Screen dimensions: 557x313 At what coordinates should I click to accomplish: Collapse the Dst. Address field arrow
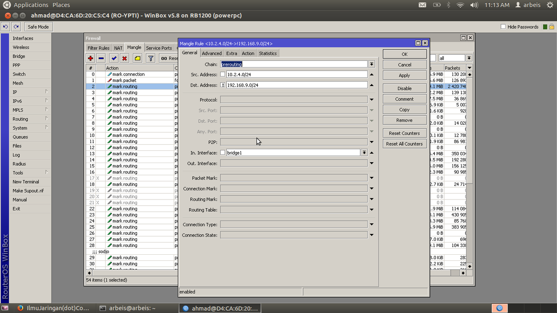point(372,85)
